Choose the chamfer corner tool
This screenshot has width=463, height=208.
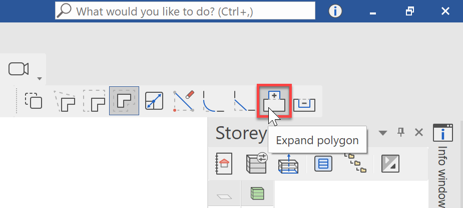[244, 101]
